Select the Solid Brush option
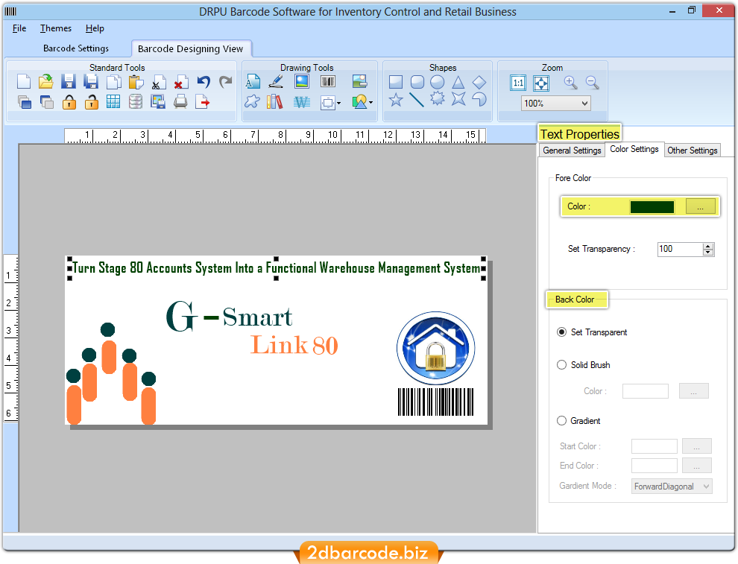 pos(561,365)
